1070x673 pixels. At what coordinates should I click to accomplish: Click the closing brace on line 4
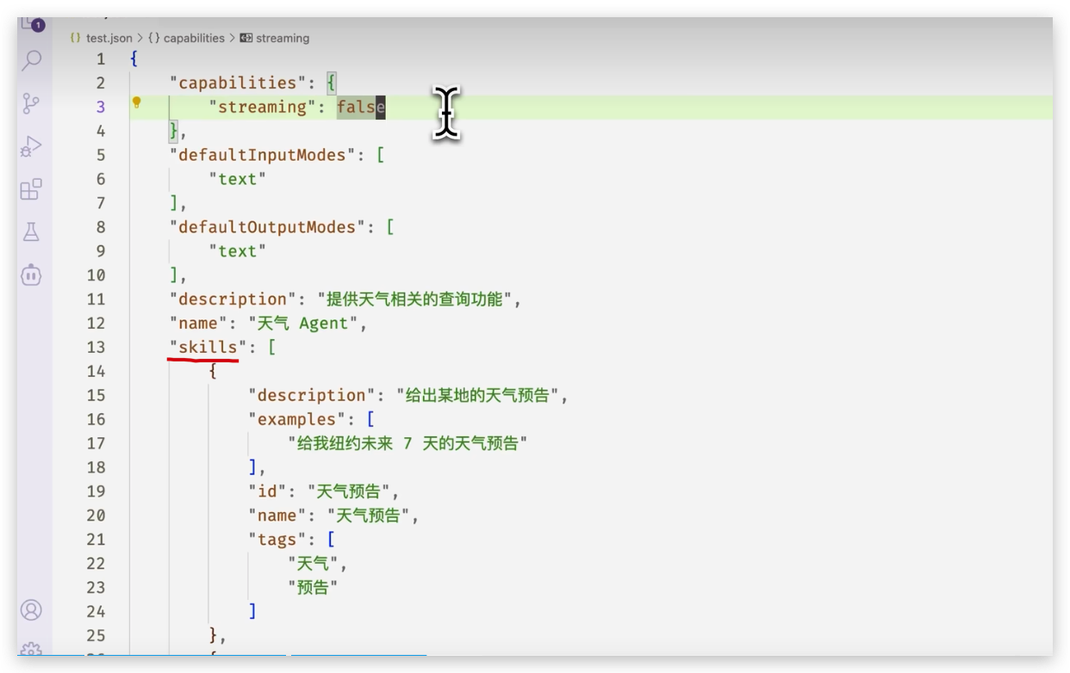click(x=174, y=131)
